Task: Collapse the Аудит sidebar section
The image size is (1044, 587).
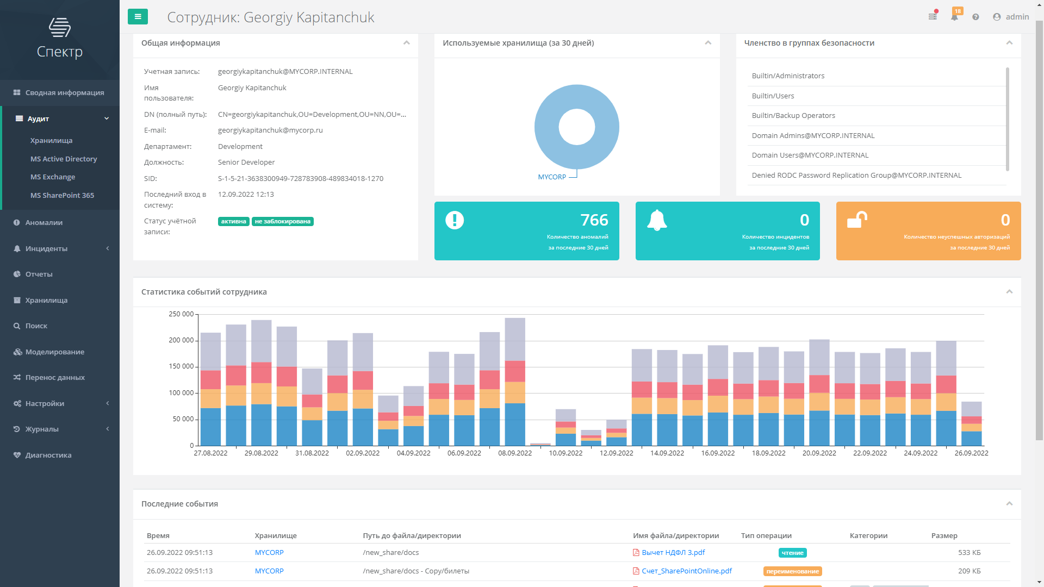Action: pyautogui.click(x=107, y=118)
